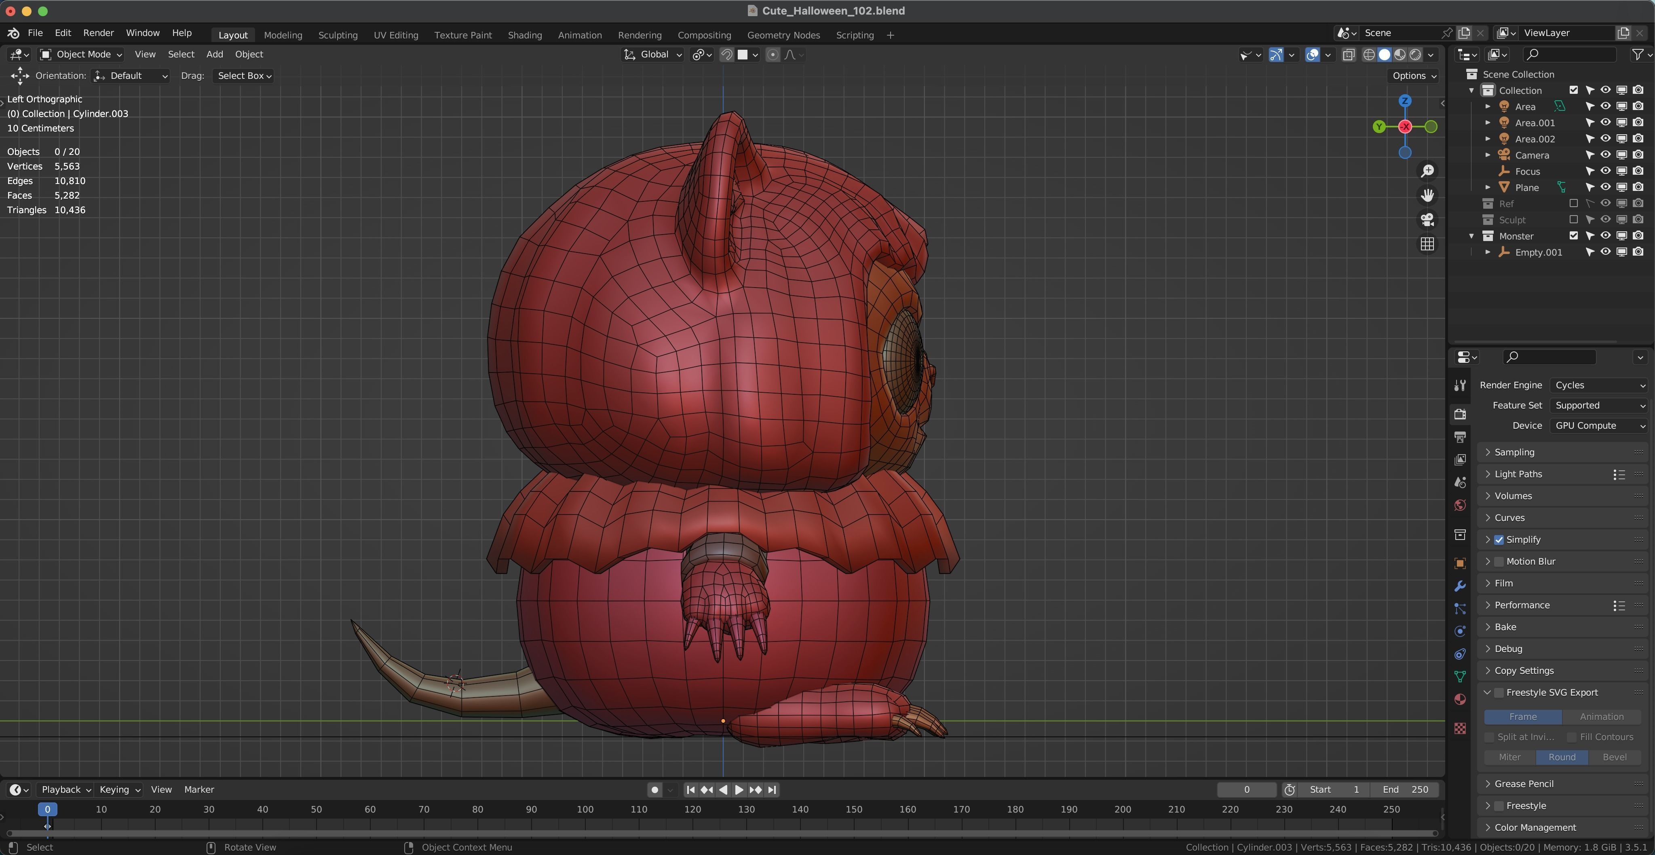This screenshot has height=855, width=1655.
Task: Jump to the timeline end frame
Action: [x=772, y=790]
